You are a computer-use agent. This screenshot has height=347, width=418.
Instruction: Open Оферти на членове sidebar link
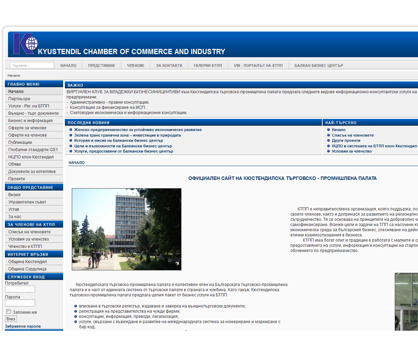[34, 135]
